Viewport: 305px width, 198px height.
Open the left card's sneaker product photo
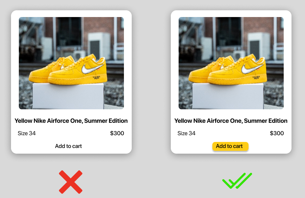71,63
